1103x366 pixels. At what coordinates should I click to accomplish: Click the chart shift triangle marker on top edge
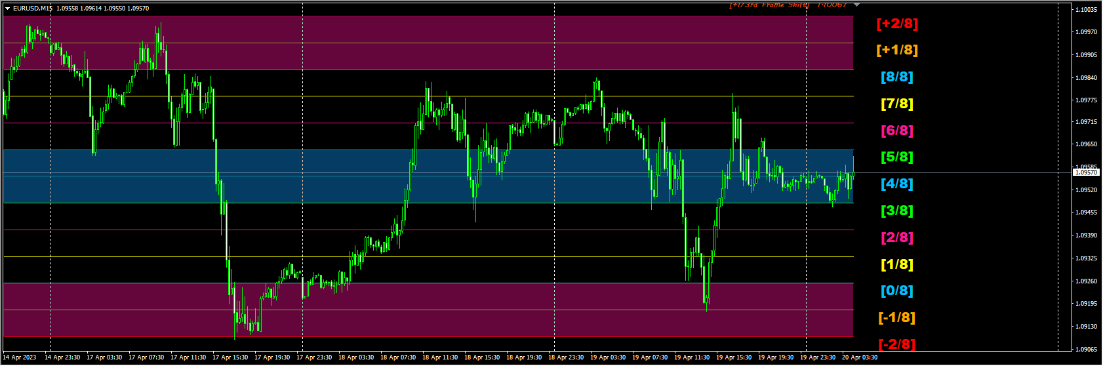(x=856, y=5)
